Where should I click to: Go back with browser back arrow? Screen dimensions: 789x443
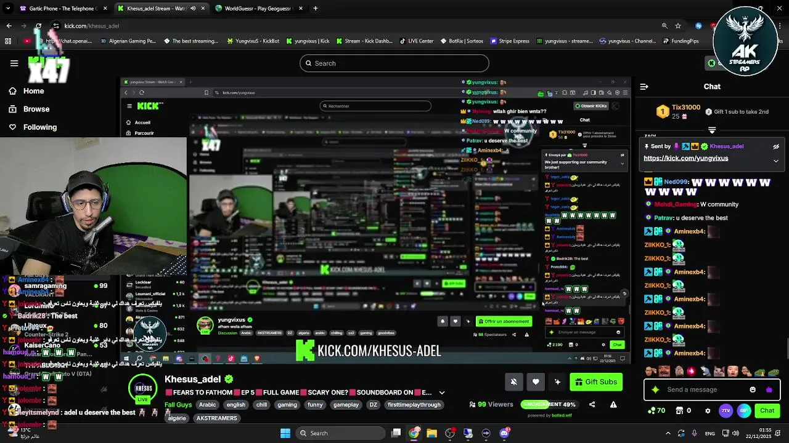9,26
